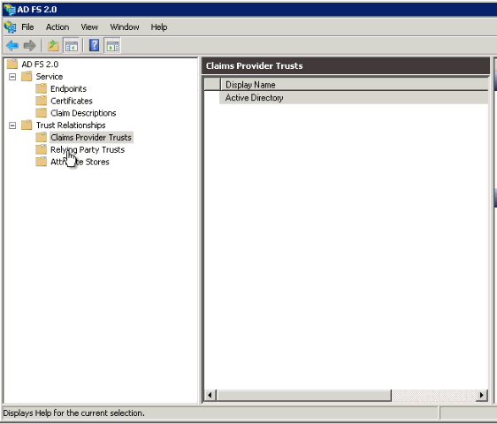Select the Active Directory trust row
Image resolution: width=497 pixels, height=424 pixels.
tap(354, 97)
